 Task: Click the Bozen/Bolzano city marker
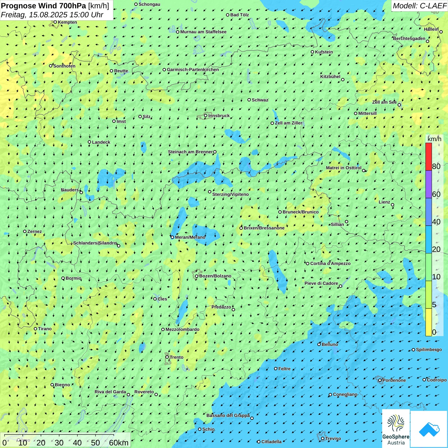197,276
